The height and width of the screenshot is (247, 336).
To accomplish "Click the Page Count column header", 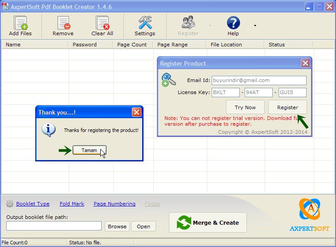I will [x=133, y=45].
